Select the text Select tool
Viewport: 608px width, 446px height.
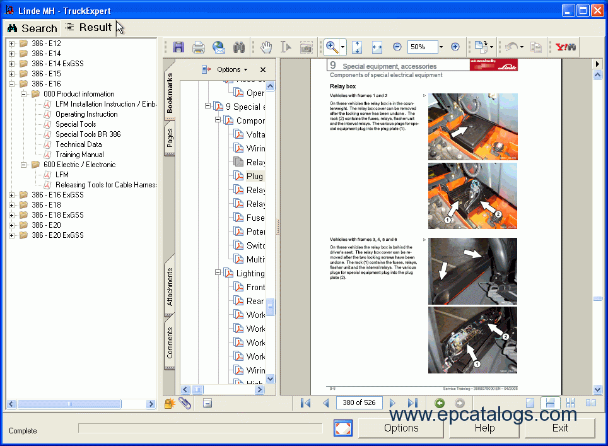(x=286, y=47)
